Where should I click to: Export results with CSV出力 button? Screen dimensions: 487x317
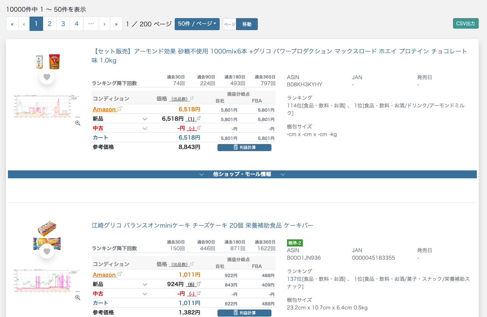coord(466,23)
